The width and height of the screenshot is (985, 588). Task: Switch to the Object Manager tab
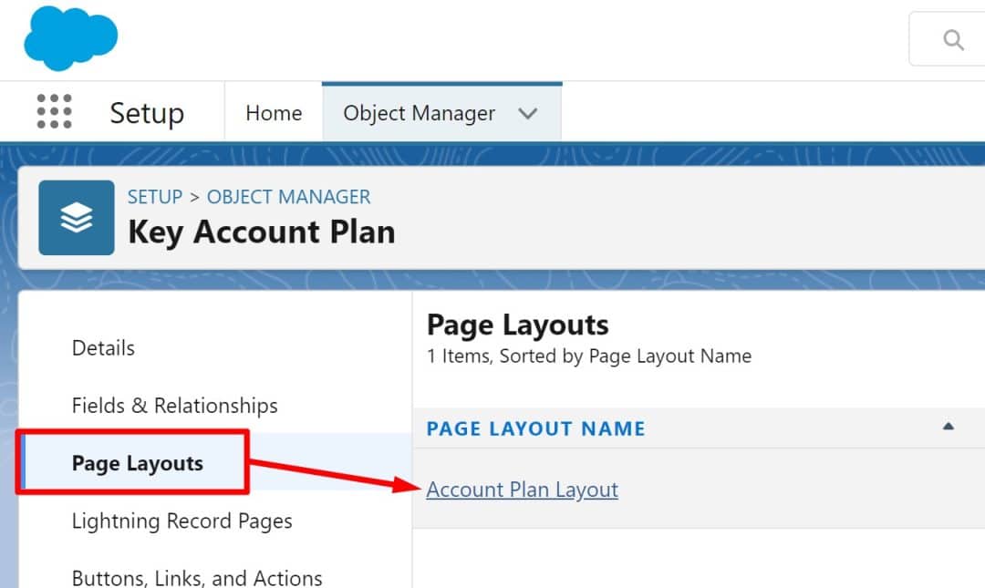tap(418, 112)
